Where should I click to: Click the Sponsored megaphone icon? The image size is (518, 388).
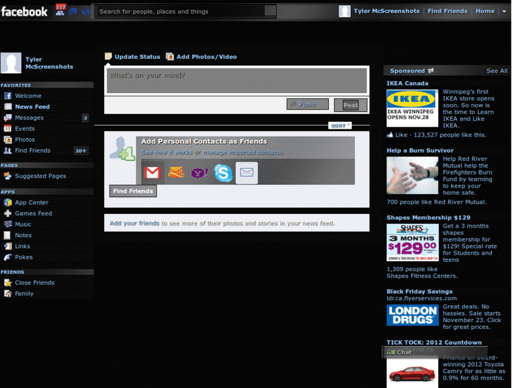pos(431,70)
